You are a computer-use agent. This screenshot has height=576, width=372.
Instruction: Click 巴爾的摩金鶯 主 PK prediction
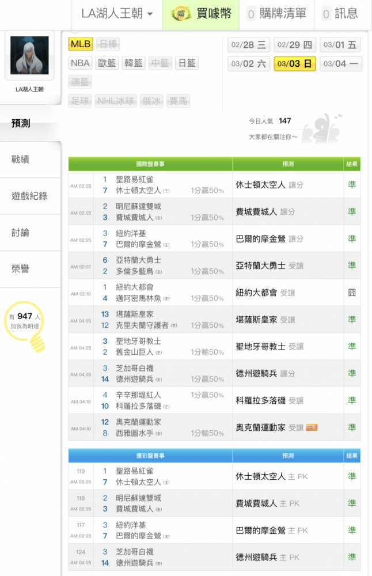point(272,530)
